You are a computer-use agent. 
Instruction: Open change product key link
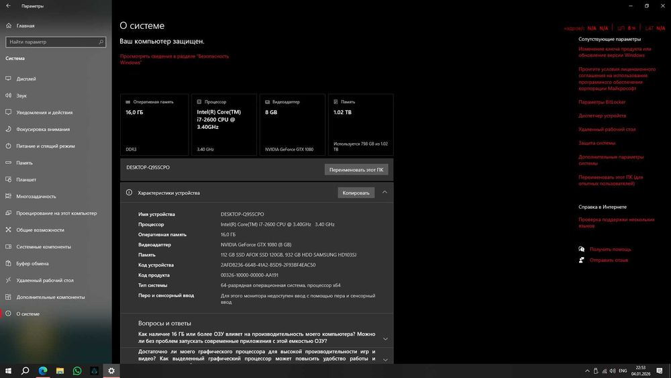(615, 52)
